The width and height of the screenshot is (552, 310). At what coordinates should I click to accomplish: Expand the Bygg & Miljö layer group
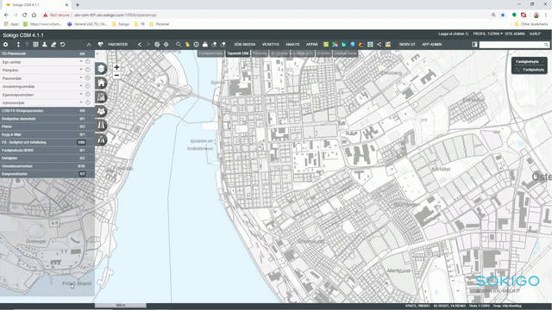coord(47,134)
